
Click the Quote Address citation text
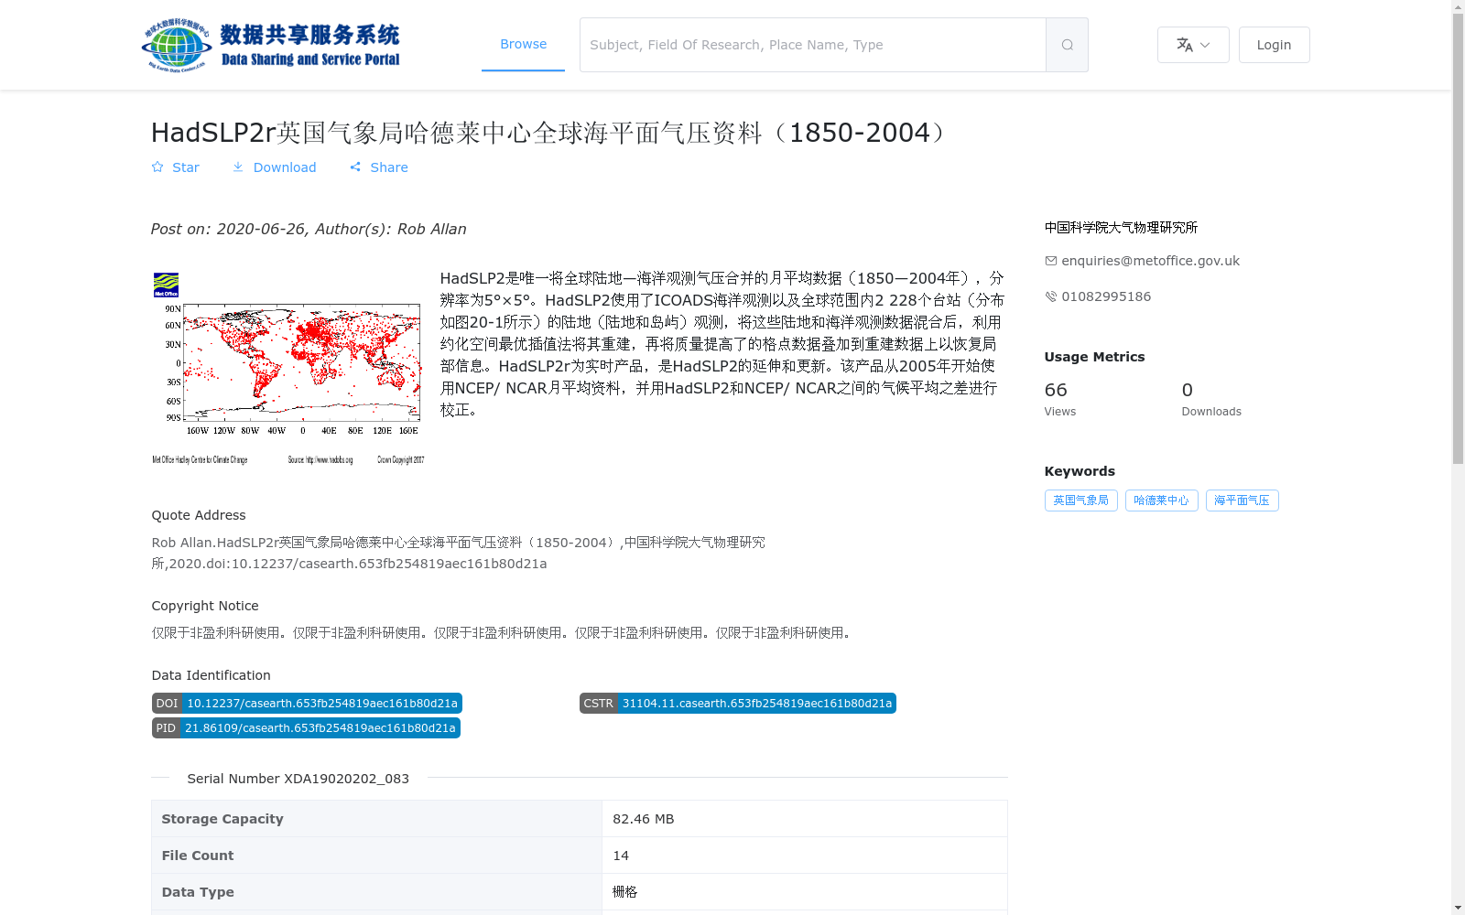[458, 553]
